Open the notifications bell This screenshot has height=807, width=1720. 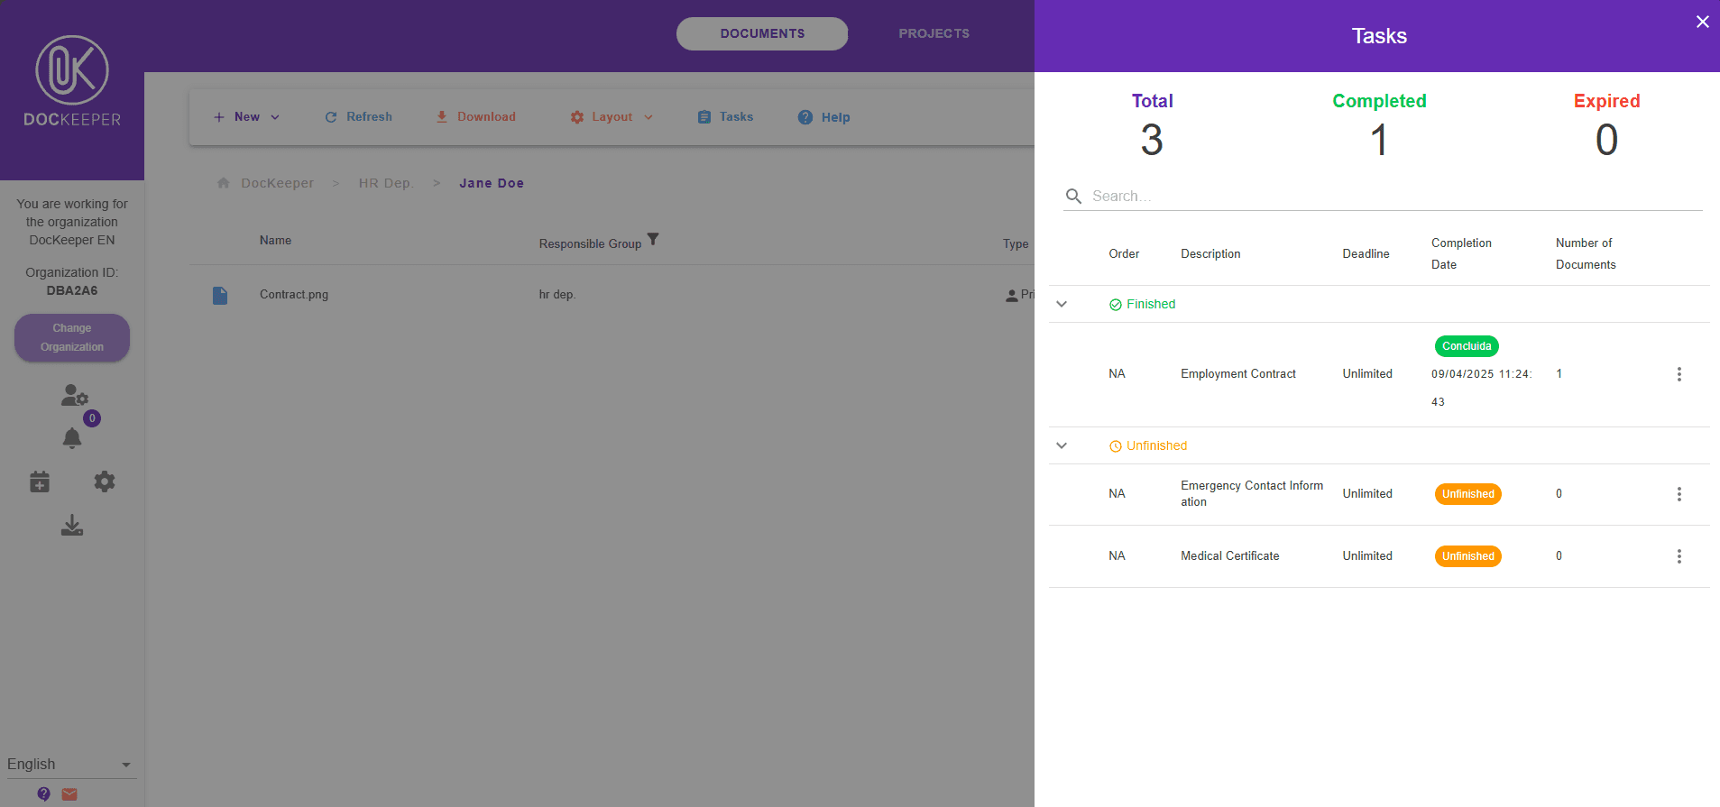click(72, 438)
